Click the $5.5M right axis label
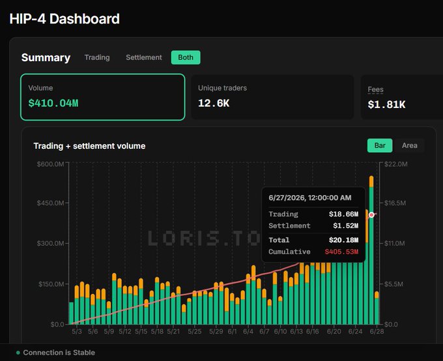Viewport: 443px width, 361px height. [x=393, y=284]
